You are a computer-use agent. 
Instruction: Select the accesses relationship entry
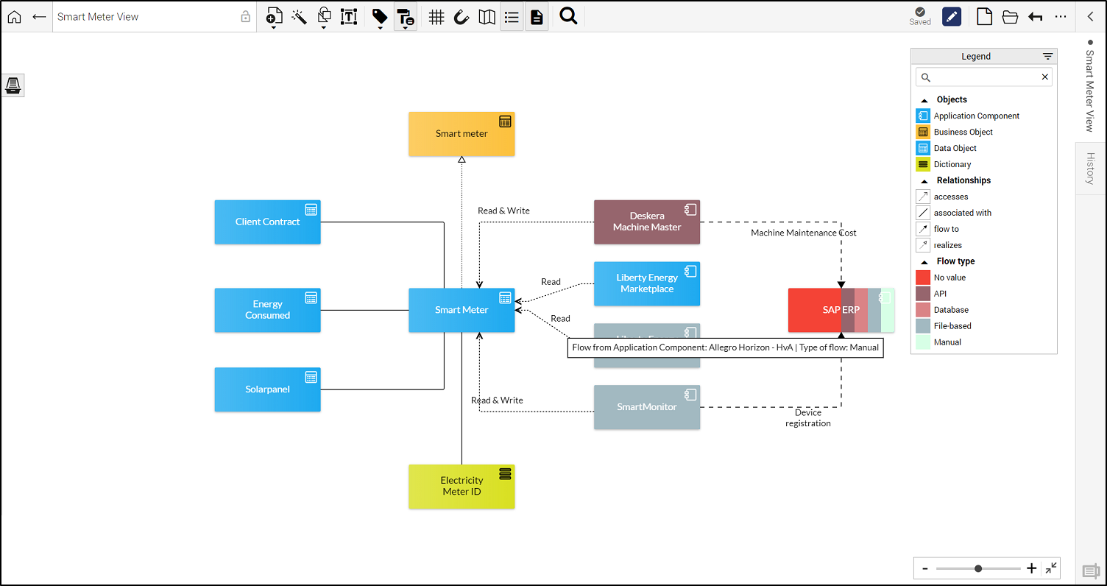click(942, 197)
